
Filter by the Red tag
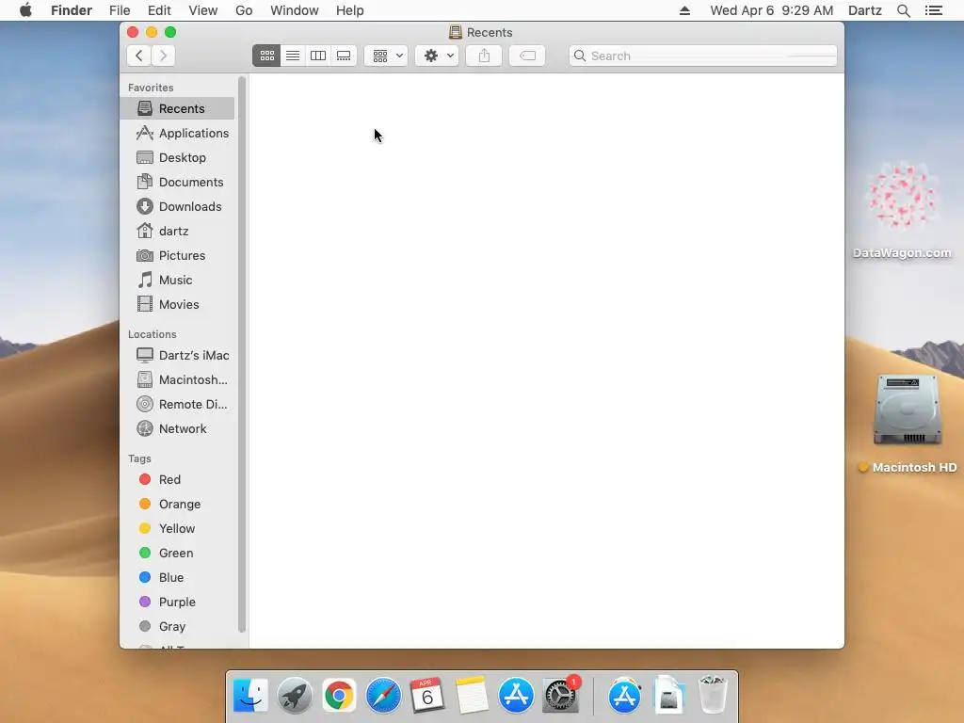[177, 480]
